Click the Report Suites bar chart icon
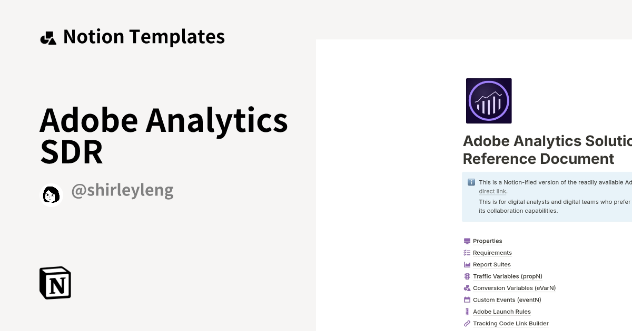632x331 pixels. [467, 264]
